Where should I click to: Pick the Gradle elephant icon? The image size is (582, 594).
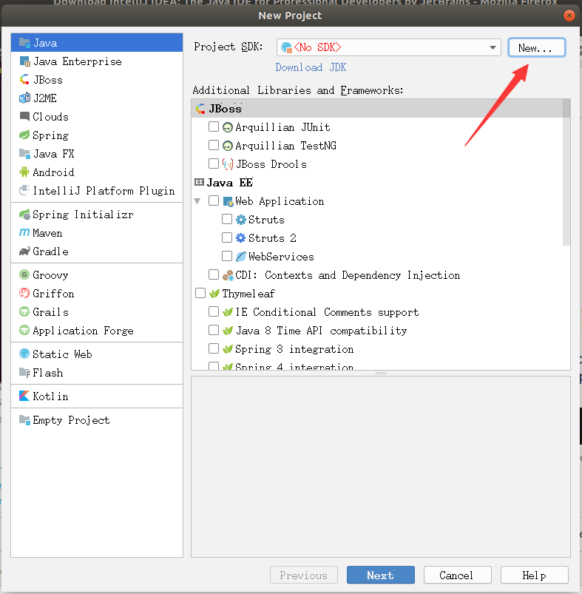(24, 252)
